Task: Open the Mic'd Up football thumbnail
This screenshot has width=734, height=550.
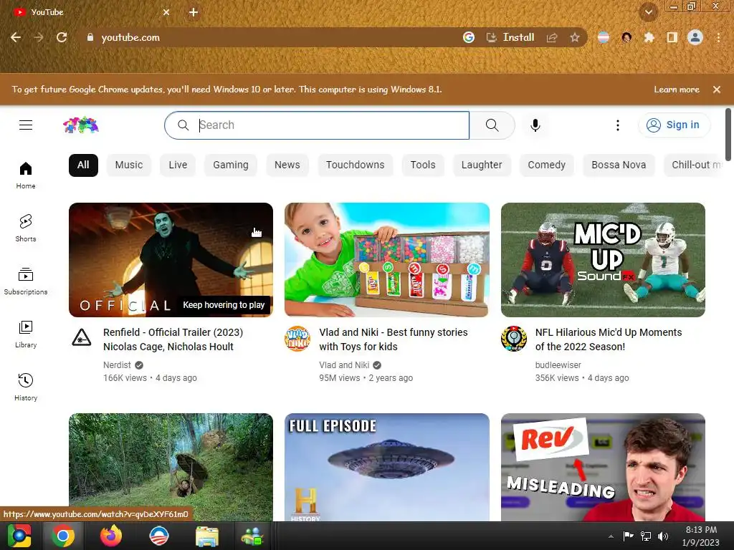Action: coord(603,259)
